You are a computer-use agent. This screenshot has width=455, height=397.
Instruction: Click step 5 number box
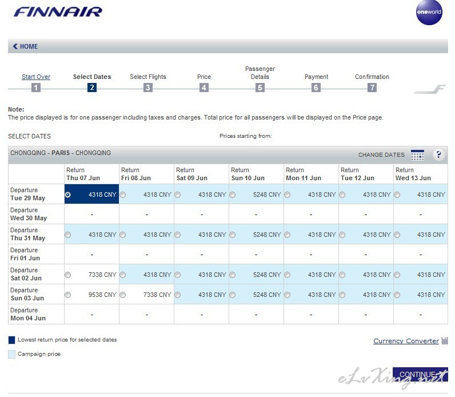pos(260,88)
